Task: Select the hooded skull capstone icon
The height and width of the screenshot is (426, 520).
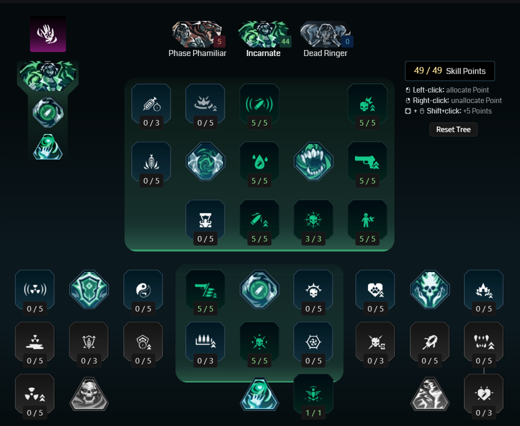Action: 89,394
